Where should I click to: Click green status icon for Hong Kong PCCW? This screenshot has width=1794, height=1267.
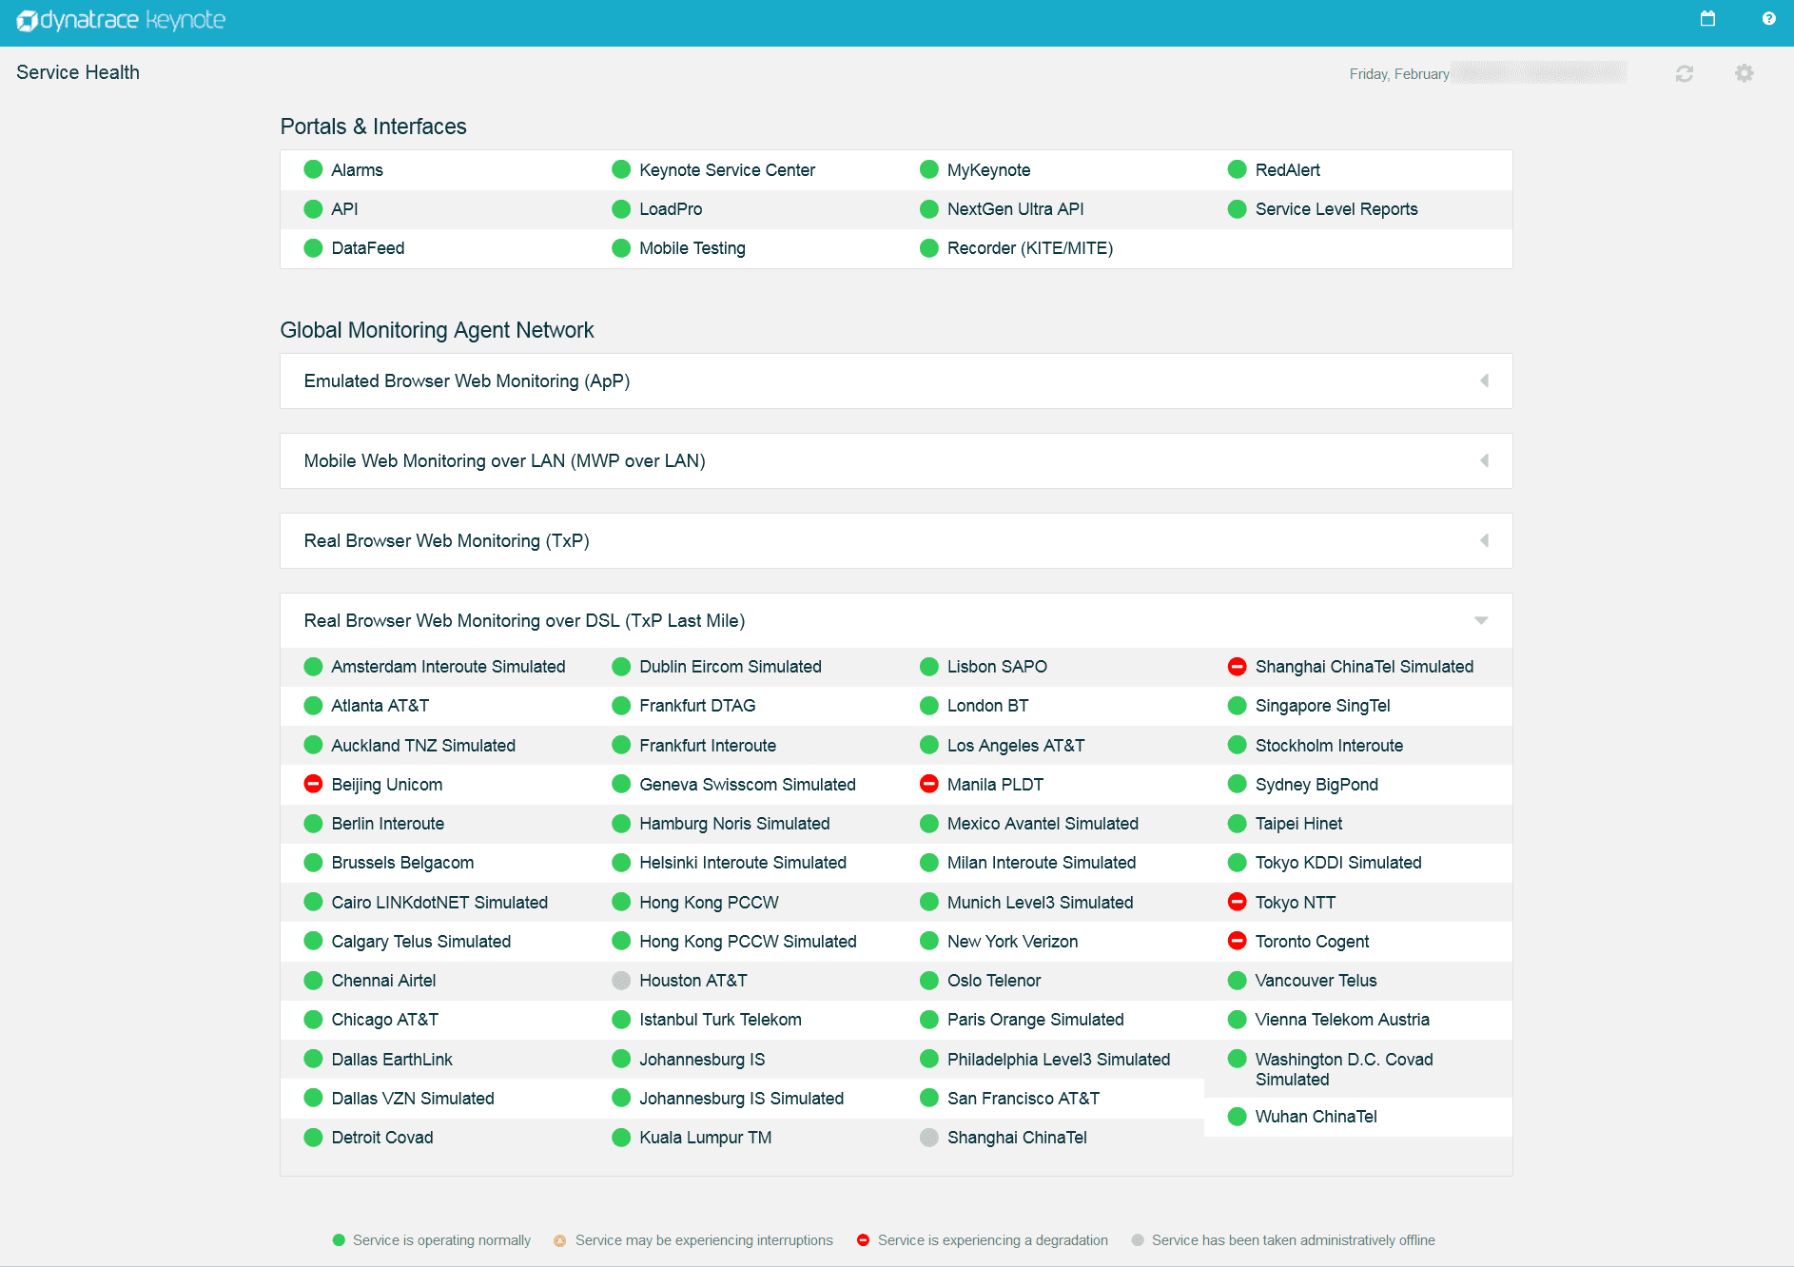coord(621,902)
